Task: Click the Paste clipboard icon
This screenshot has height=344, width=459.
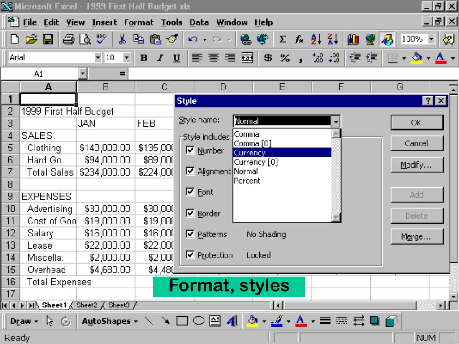Action: [155, 39]
